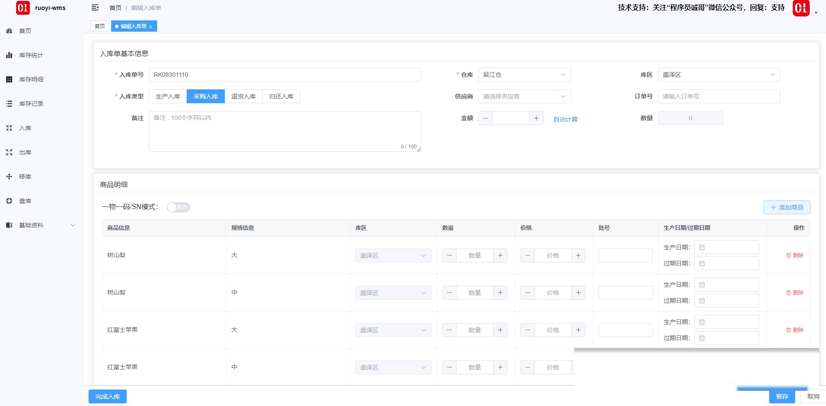Close the 编辑入库单 tab

point(151,27)
